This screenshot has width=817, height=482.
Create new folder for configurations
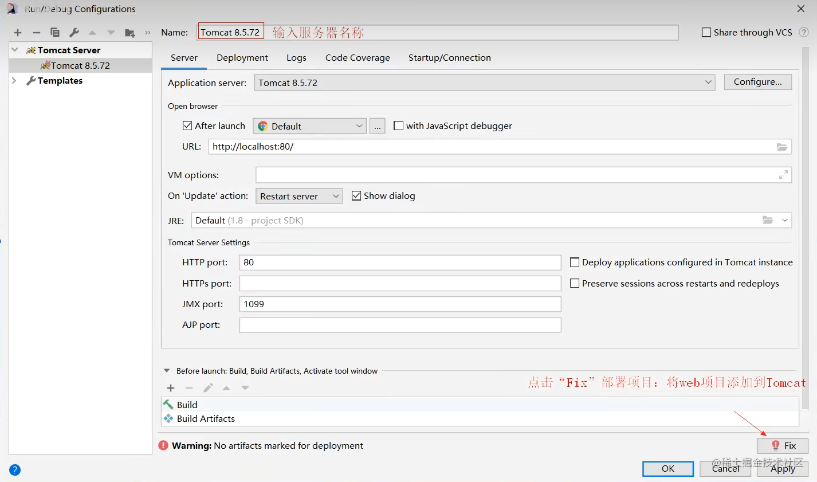[x=130, y=33]
